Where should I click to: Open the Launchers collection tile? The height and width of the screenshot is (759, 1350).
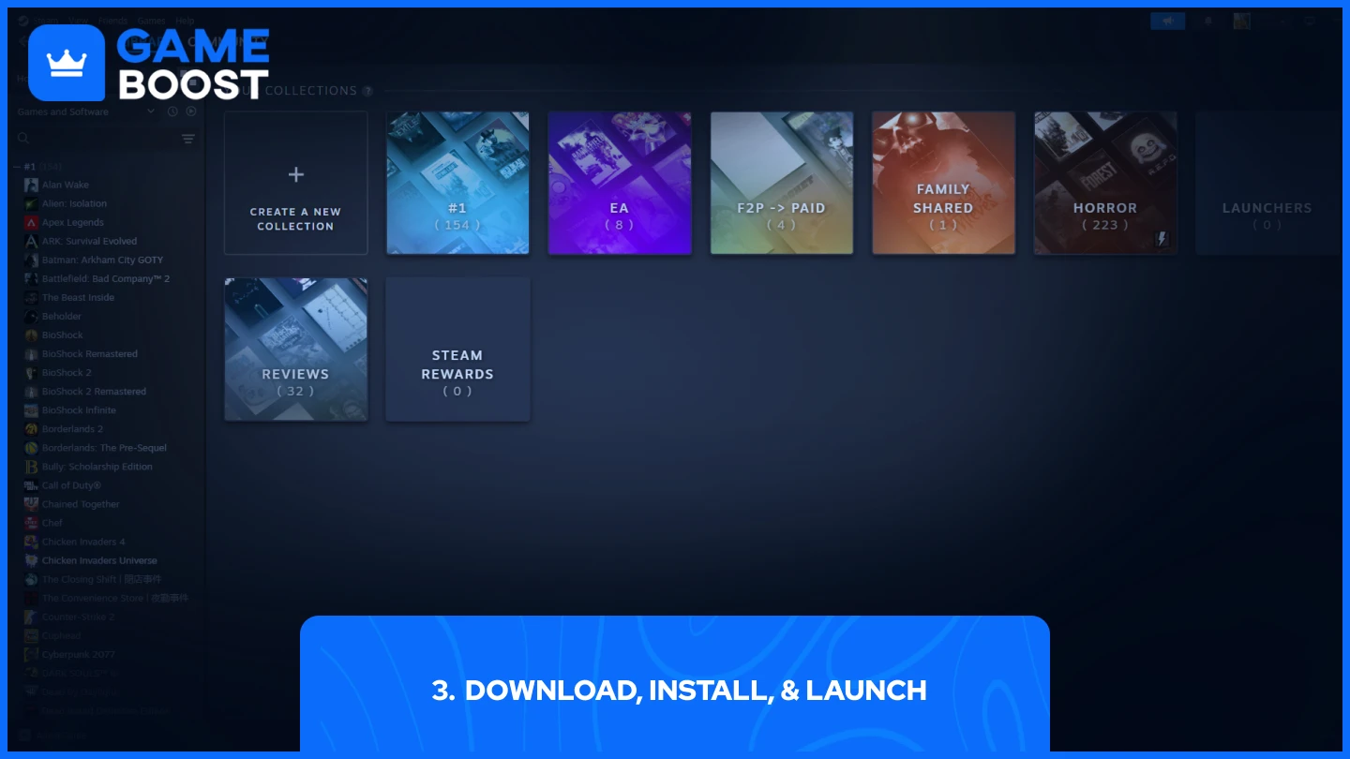click(1267, 183)
